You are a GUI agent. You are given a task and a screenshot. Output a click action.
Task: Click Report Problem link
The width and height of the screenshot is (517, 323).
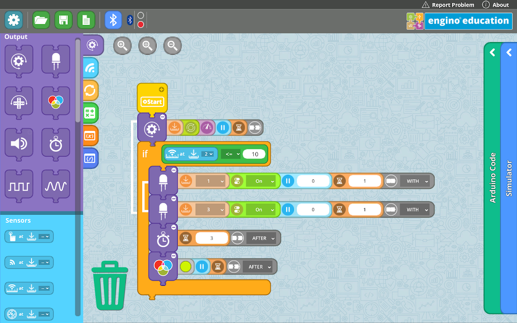(448, 5)
